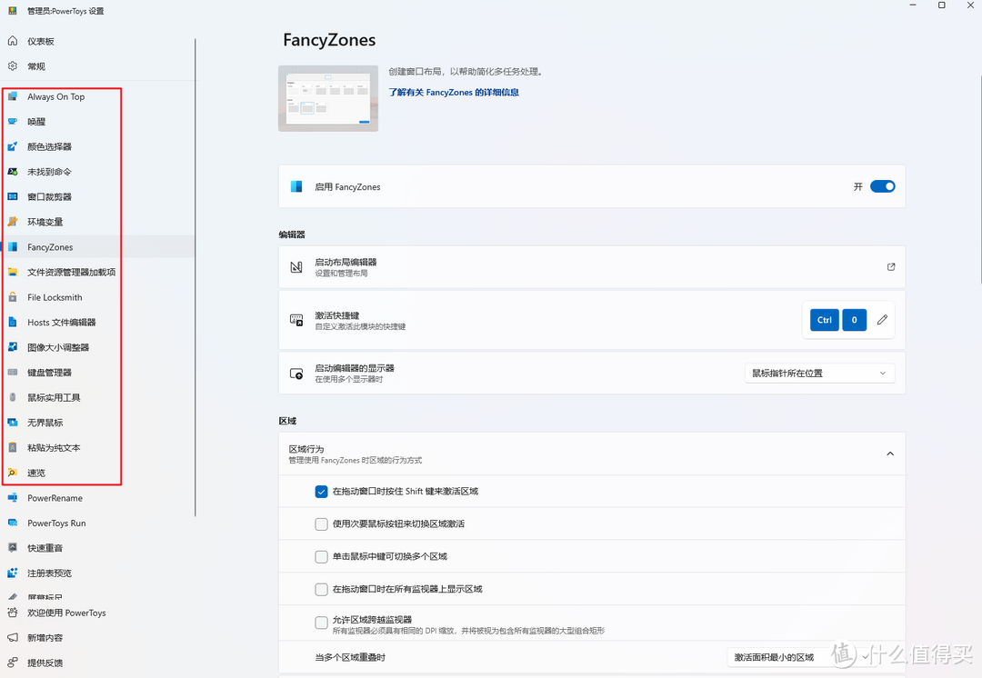Click the 编辑器 section label
Screen dimensions: 982x678
[292, 234]
